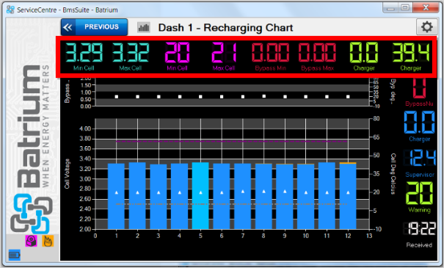
Task: Click the cell 1 voltage bar
Action: point(116,196)
